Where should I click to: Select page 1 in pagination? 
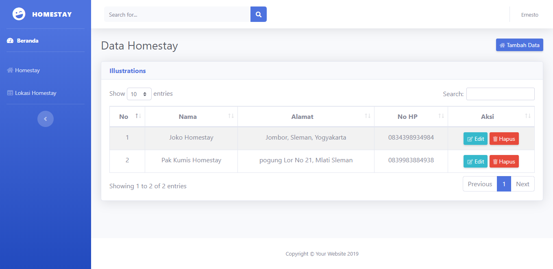click(504, 183)
